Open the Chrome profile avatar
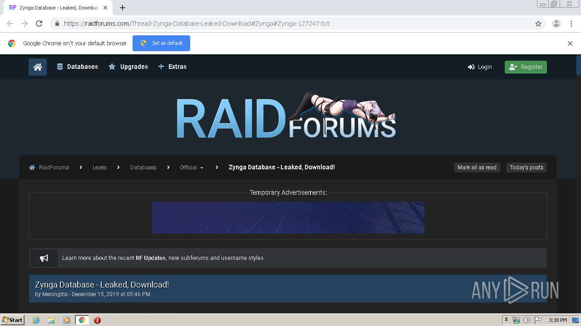The width and height of the screenshot is (581, 326). point(556,24)
